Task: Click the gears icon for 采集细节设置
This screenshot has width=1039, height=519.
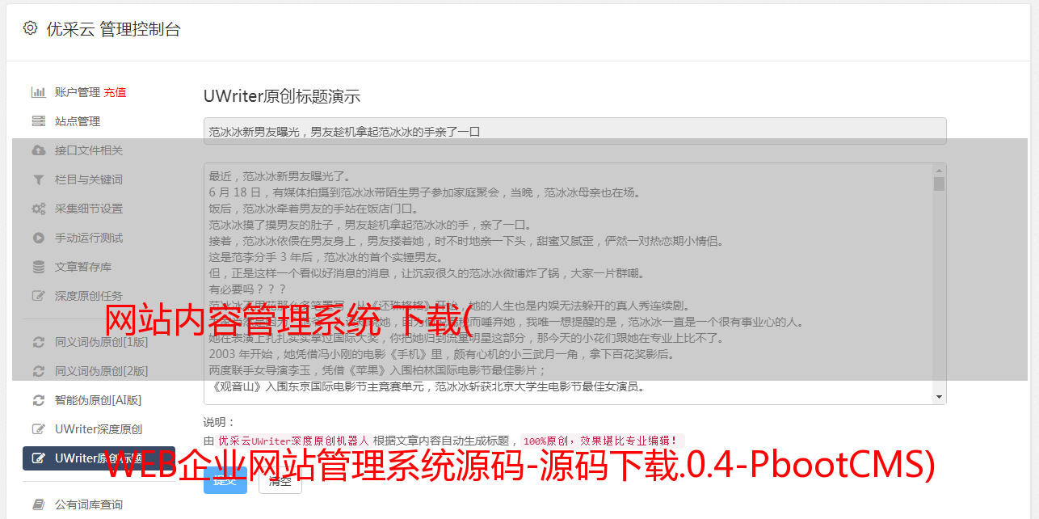Action: (38, 209)
